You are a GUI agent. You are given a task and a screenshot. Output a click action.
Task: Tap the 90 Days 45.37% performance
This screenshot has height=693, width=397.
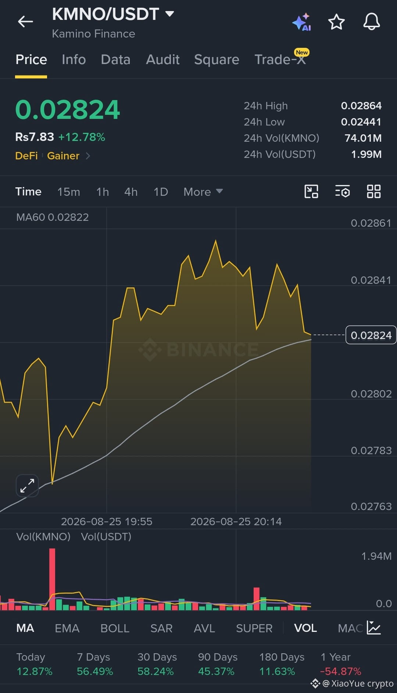coord(218,664)
